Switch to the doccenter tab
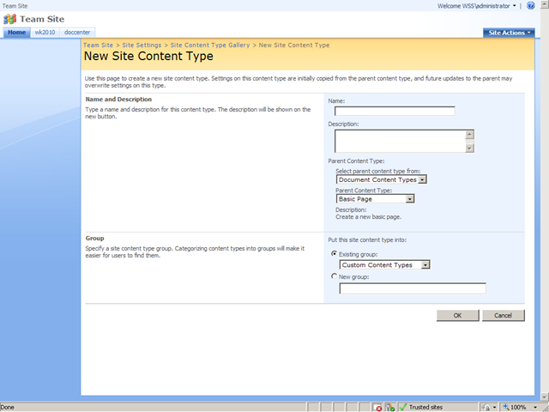 click(77, 33)
